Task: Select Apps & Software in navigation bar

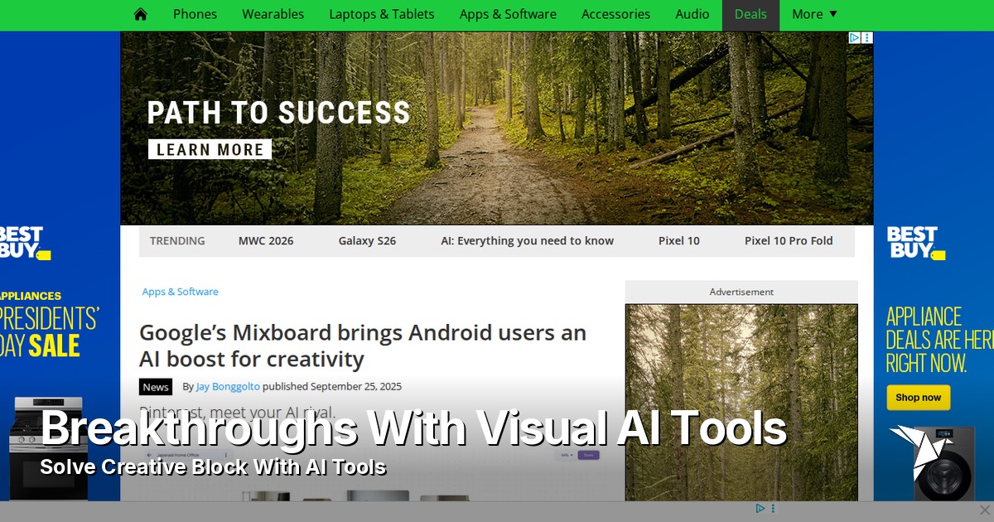Action: tap(508, 14)
